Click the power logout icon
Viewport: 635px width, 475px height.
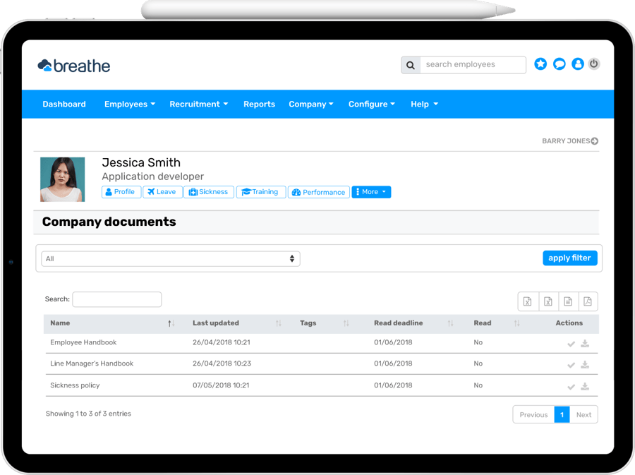point(594,64)
